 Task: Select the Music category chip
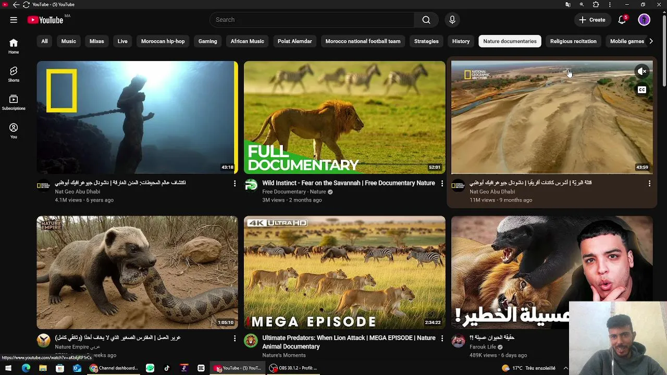[69, 41]
